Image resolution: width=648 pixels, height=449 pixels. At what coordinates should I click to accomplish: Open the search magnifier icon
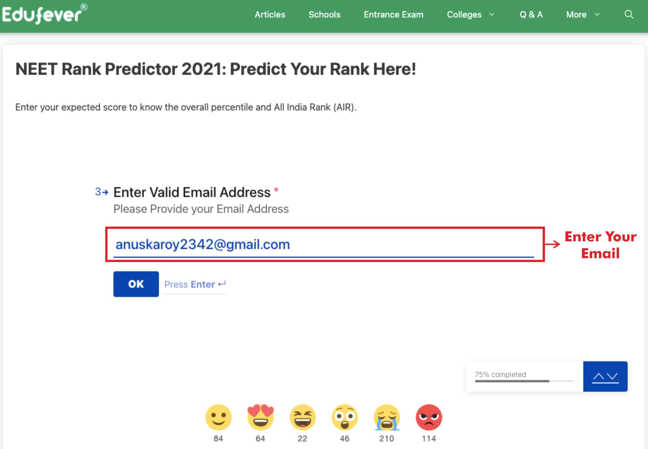coord(629,14)
